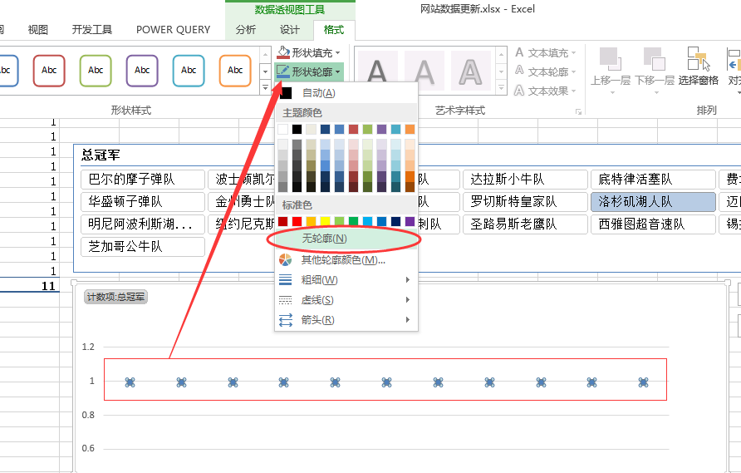Open the 虚线(S) dashes submenu
This screenshot has width=741, height=473.
[346, 300]
